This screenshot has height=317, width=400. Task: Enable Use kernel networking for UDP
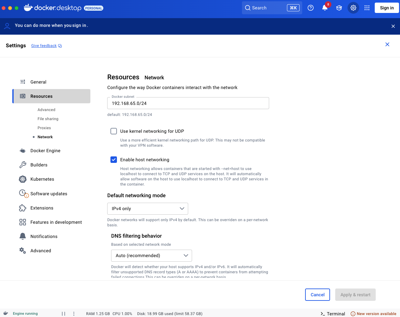[114, 131]
